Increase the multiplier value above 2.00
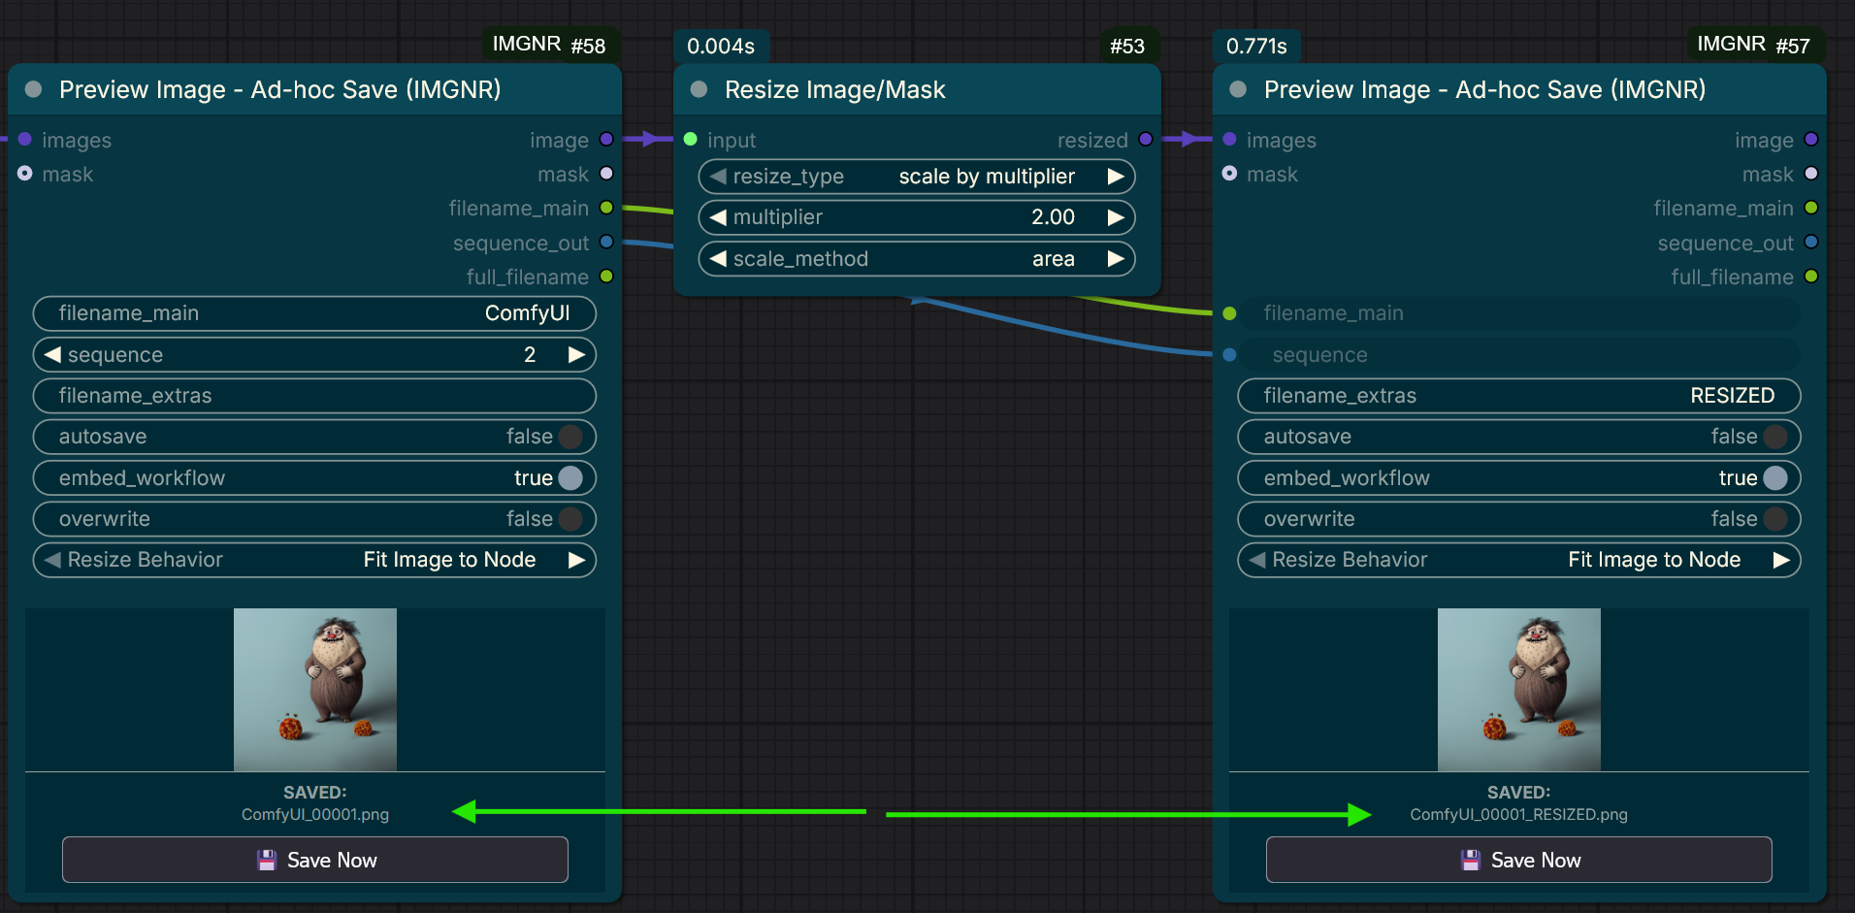Screen dimensions: 1855x913 pos(1116,217)
